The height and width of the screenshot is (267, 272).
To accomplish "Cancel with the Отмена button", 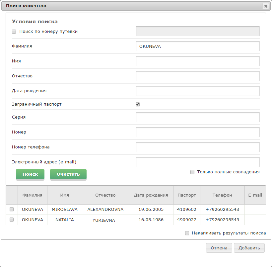I will click(219, 248).
